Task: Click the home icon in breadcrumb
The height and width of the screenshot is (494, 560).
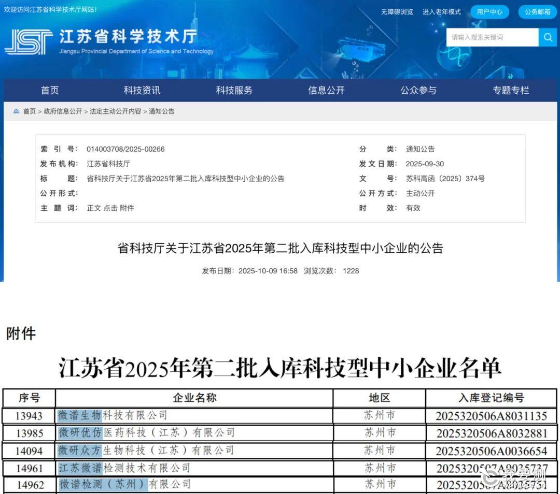Action: pyautogui.click(x=16, y=111)
